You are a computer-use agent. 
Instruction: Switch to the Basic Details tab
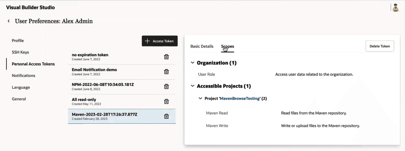click(202, 47)
